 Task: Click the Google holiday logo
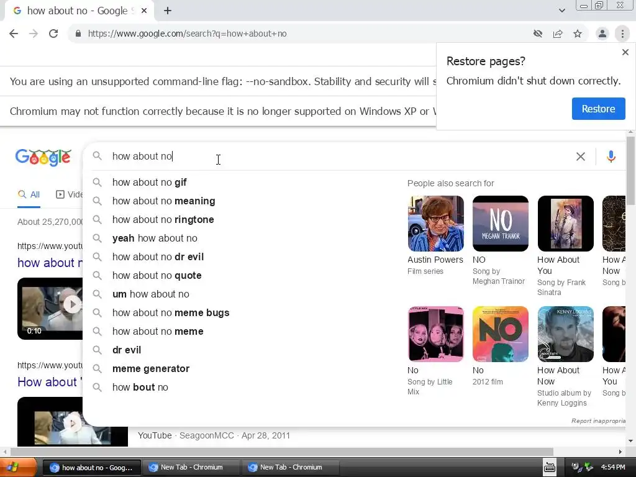tap(43, 157)
